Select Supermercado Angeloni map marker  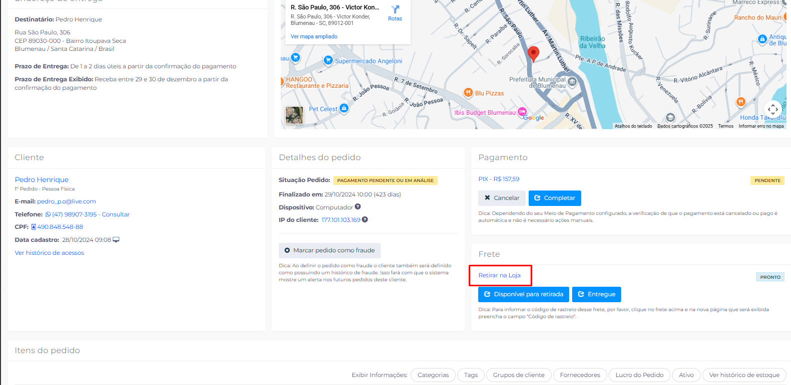click(328, 60)
